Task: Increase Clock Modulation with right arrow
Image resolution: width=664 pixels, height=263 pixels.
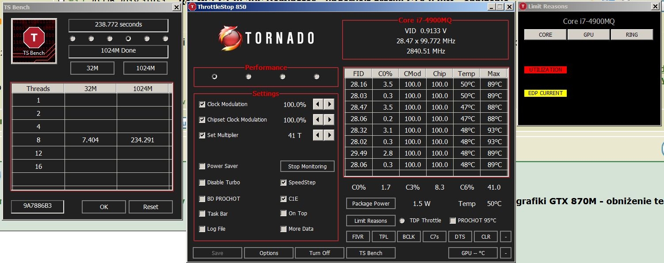Action: (x=329, y=104)
